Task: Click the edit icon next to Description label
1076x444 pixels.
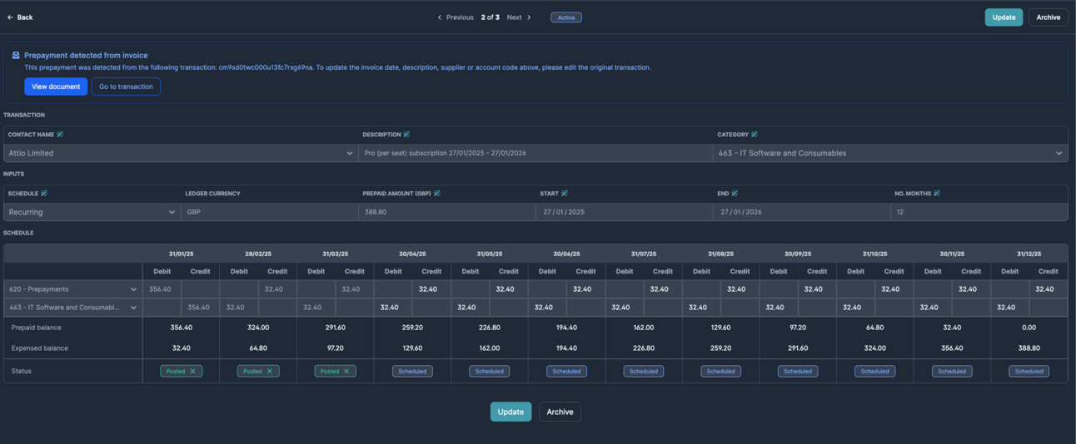Action: pos(406,135)
